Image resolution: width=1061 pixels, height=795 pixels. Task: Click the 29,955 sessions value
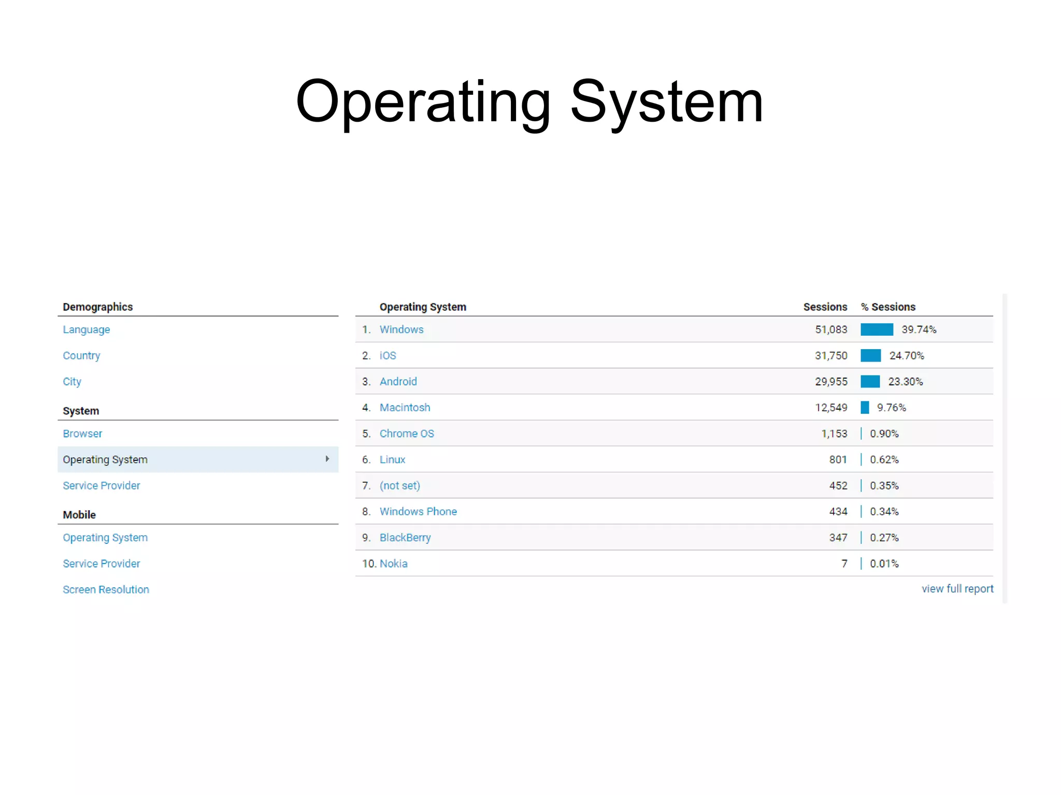[x=831, y=381]
